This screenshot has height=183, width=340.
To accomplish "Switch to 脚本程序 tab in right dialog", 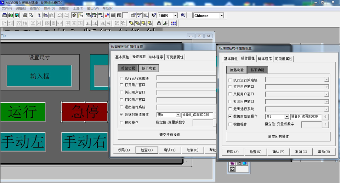I will click(x=265, y=59).
